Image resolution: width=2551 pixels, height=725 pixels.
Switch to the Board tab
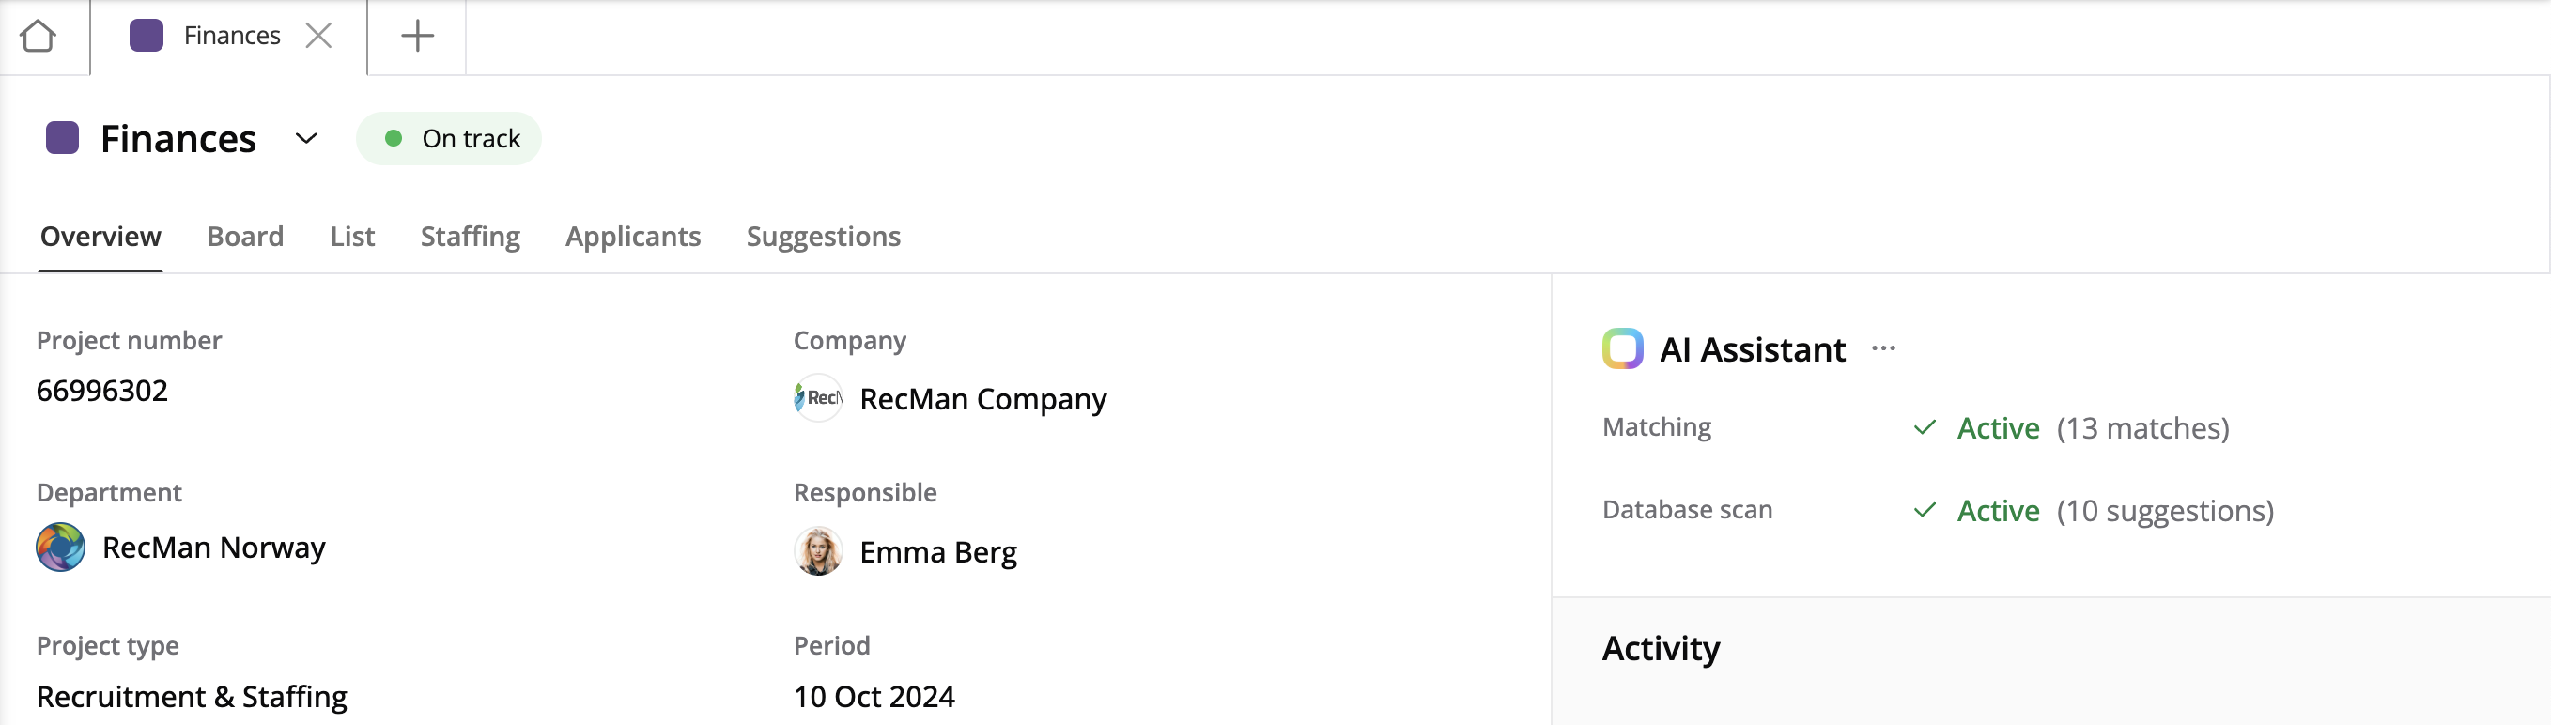click(x=244, y=237)
